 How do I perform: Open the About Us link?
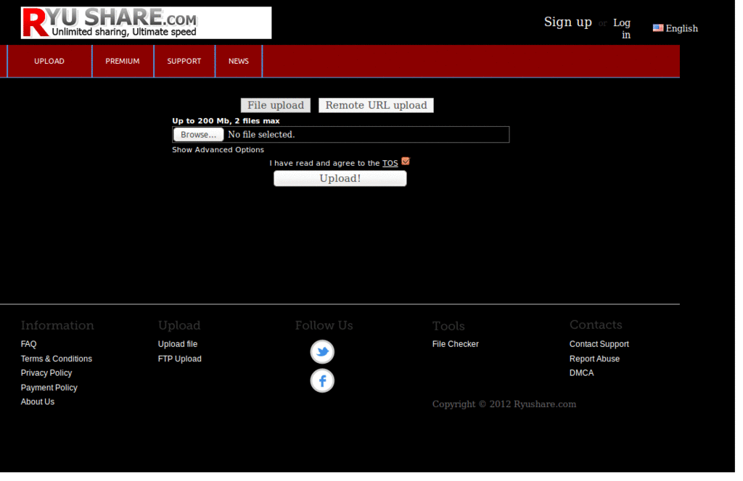coord(38,402)
